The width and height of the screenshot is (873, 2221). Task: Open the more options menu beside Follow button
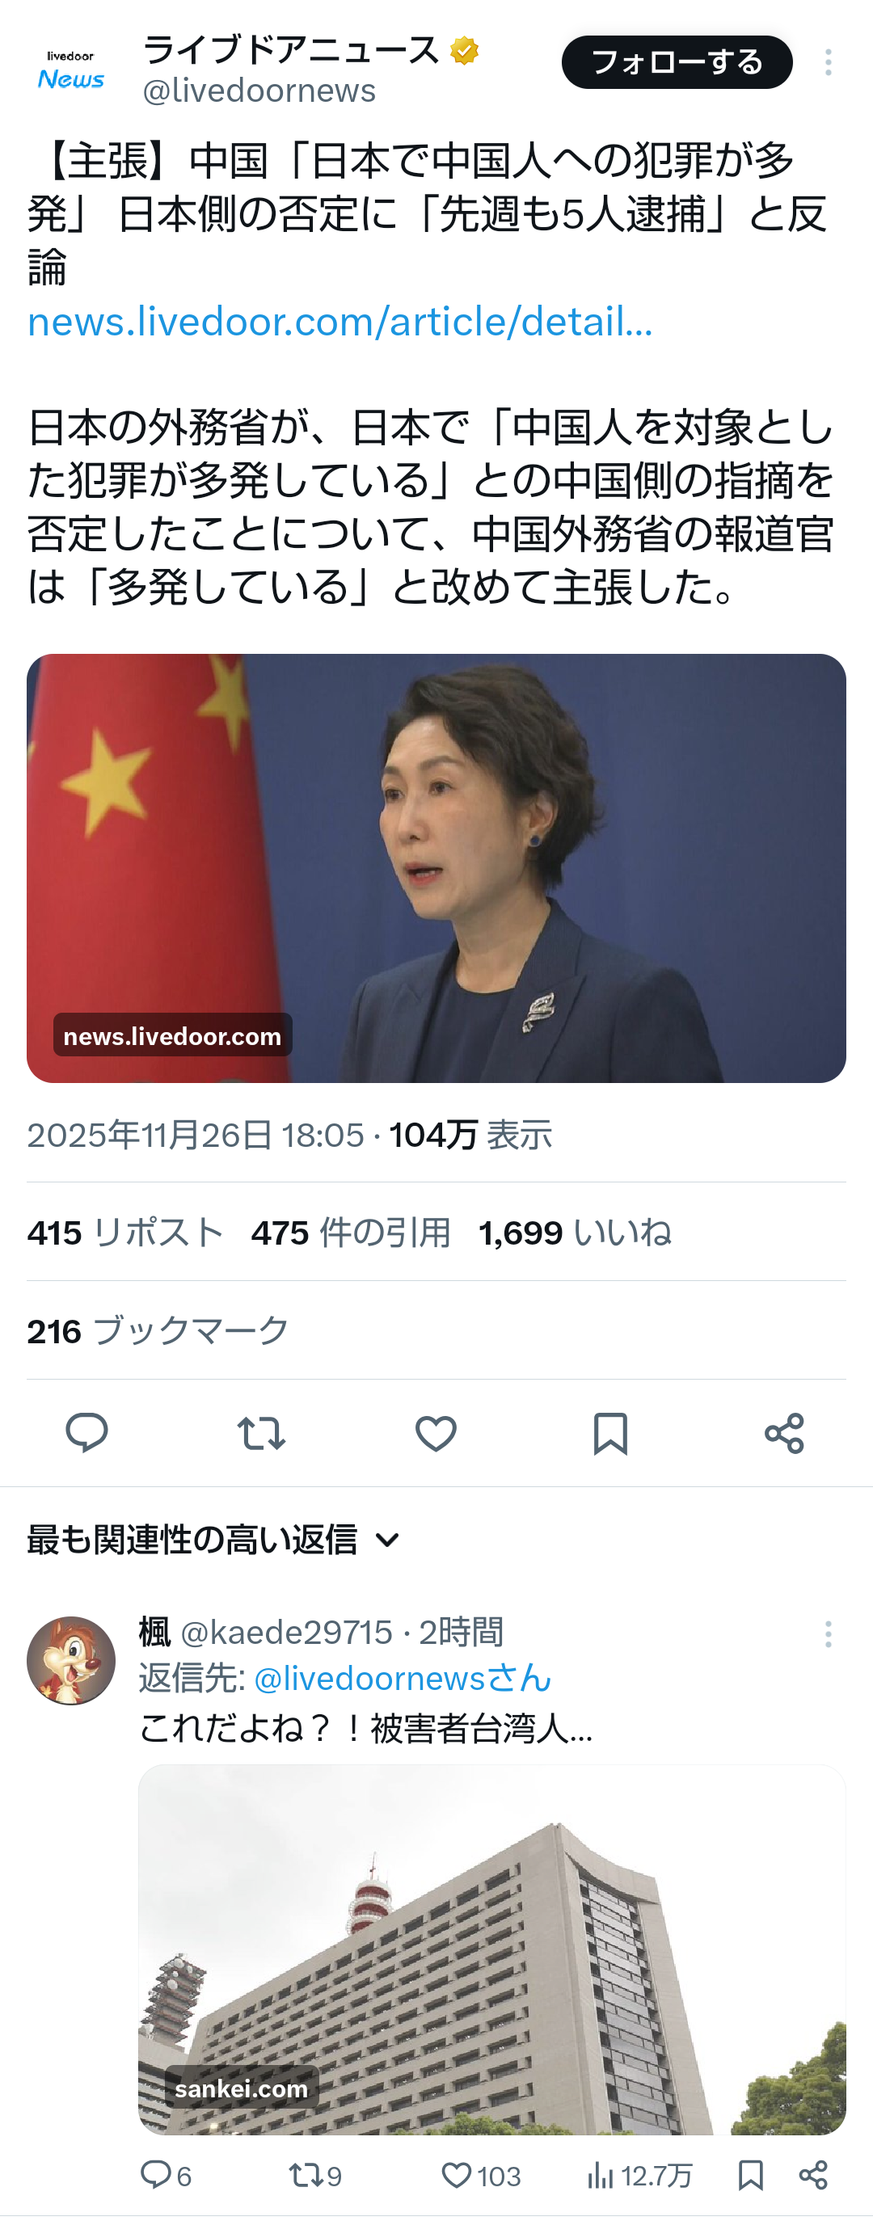click(829, 62)
